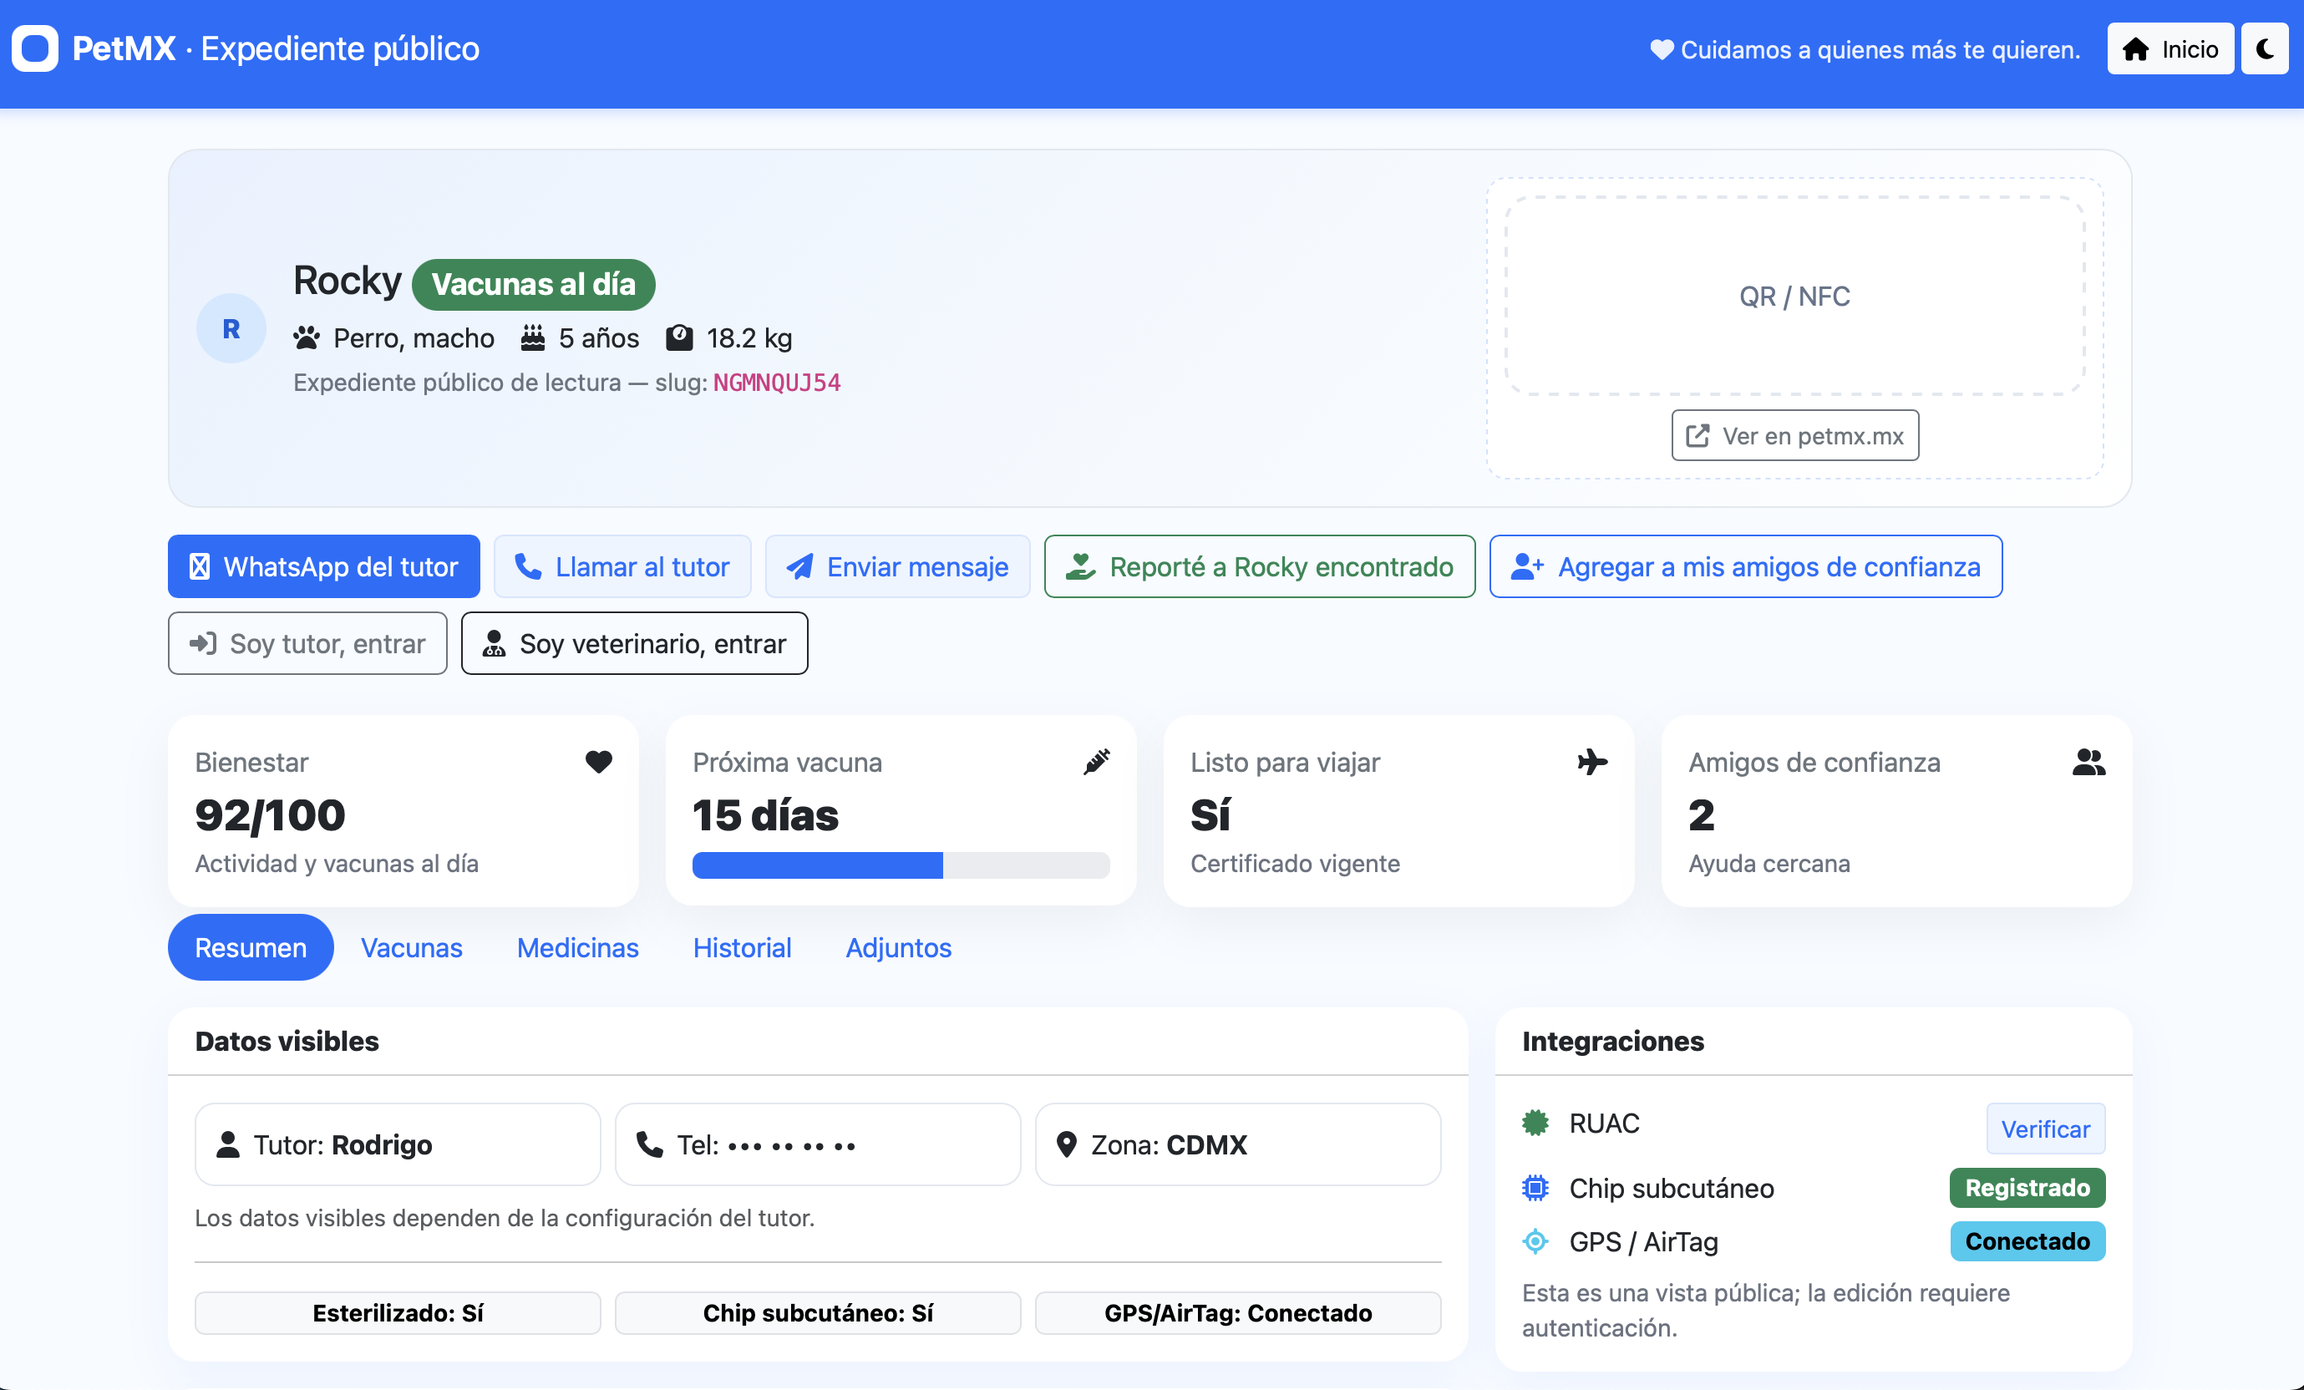Screen dimensions: 2304x1390
Task: Select the Medicinas tab
Action: click(577, 947)
